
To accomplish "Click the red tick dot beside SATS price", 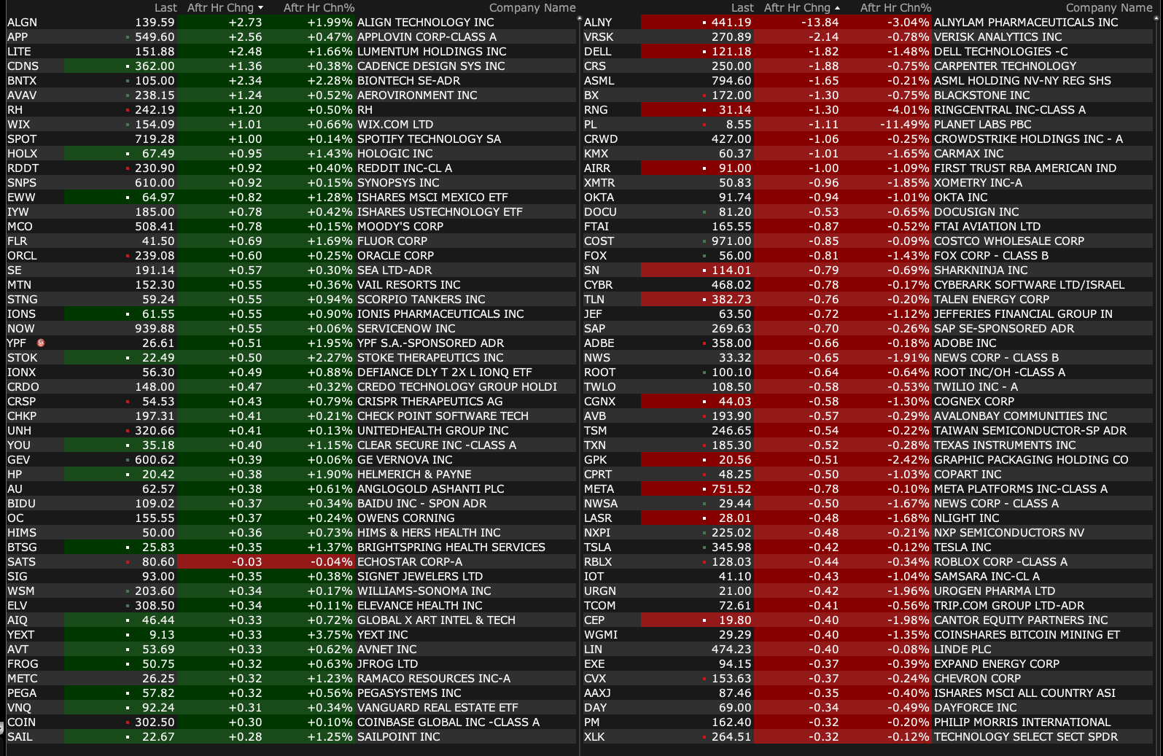I will point(128,562).
